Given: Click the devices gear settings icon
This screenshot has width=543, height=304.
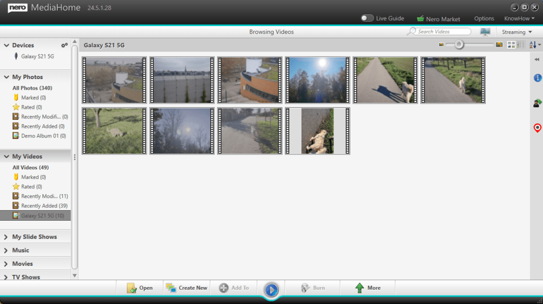Looking at the screenshot, I should click(x=64, y=46).
